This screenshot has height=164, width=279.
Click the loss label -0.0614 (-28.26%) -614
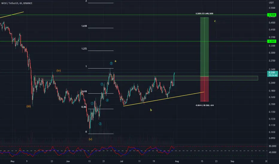[204, 105]
